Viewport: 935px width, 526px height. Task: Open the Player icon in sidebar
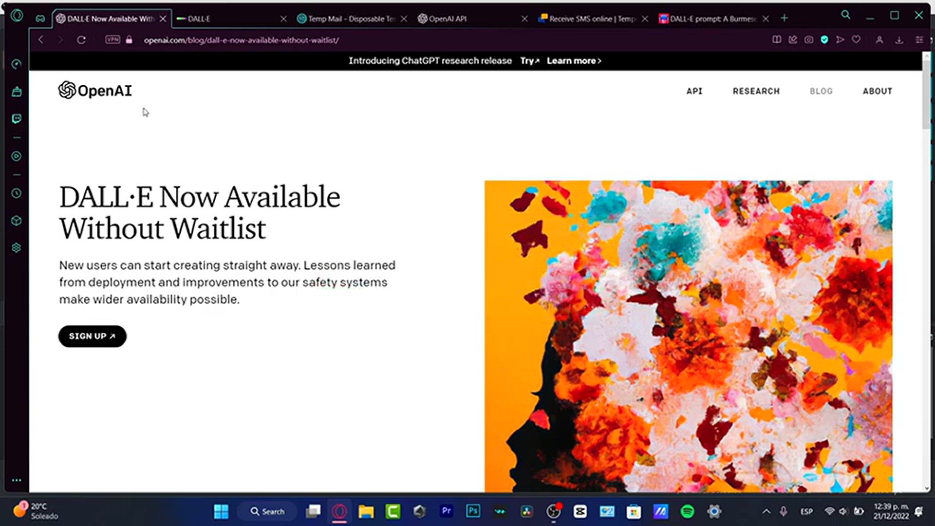17,156
